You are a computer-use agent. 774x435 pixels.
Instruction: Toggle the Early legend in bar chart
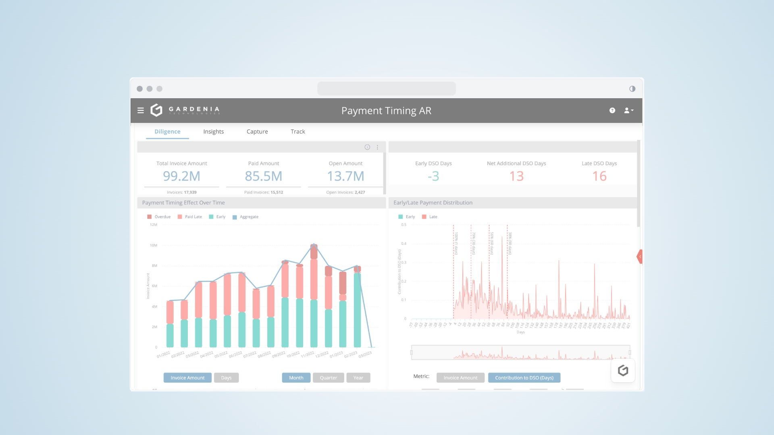[x=217, y=217]
